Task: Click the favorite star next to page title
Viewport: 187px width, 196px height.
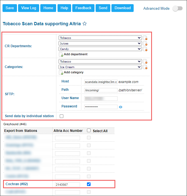Action: [x=84, y=24]
